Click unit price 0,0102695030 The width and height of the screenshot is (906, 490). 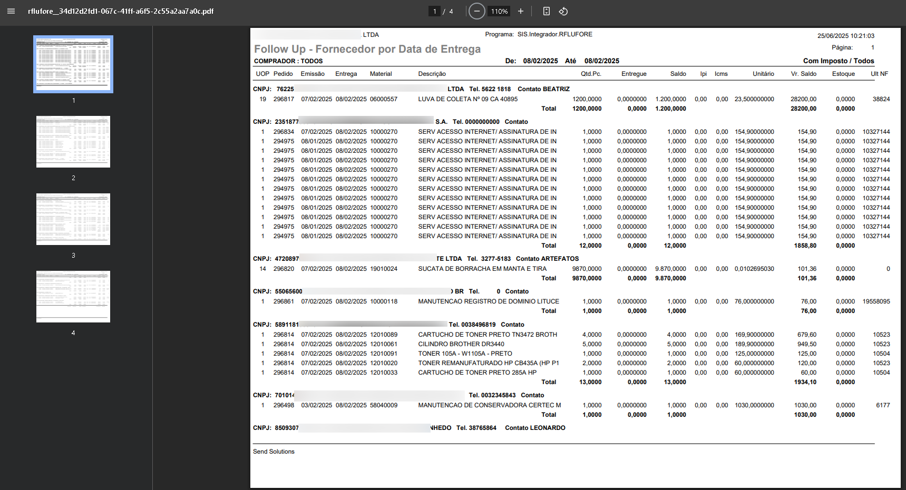754,269
